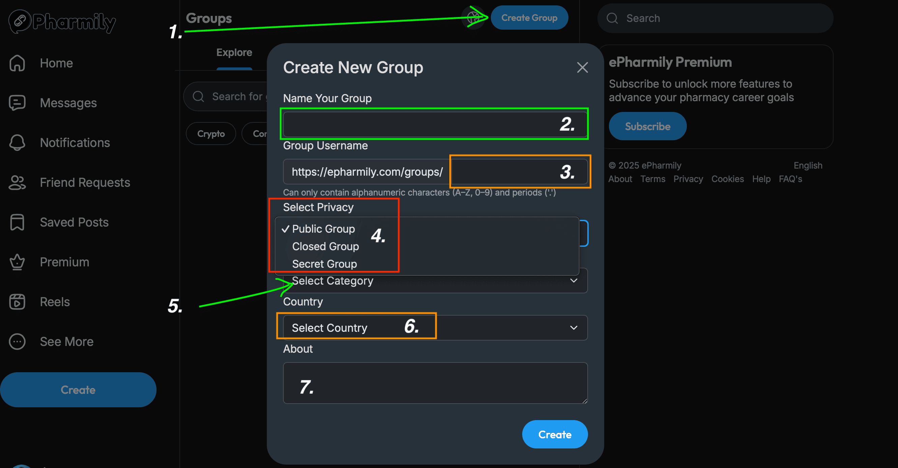Open the Select Country dropdown

pyautogui.click(x=435, y=327)
